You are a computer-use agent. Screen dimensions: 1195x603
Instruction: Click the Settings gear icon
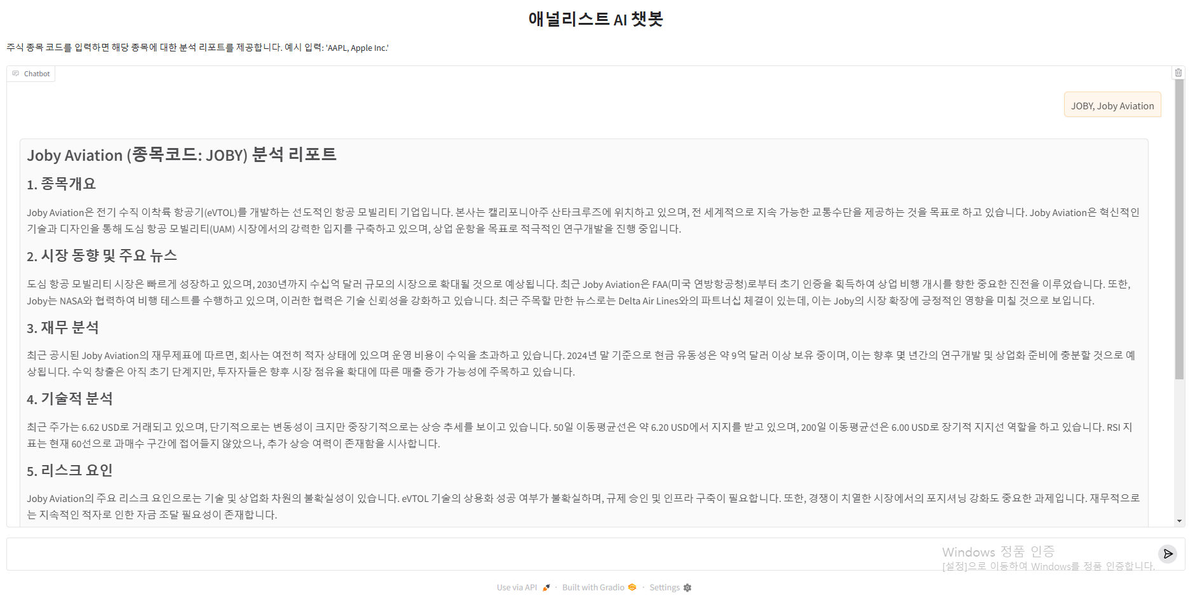pos(687,587)
